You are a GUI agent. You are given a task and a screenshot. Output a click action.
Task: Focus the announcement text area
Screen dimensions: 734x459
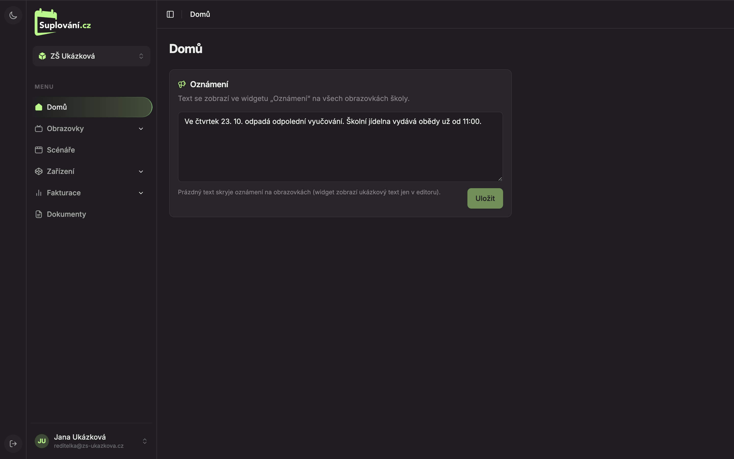point(340,147)
